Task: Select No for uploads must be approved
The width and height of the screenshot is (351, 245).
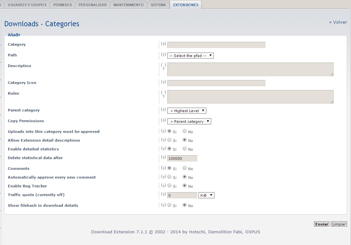Action: point(185,131)
